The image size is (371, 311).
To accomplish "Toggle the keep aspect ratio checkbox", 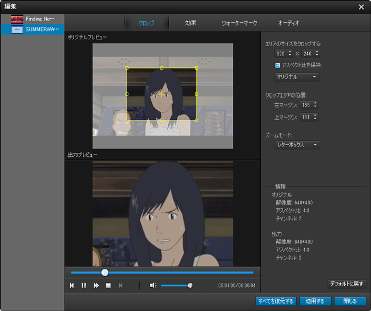I will [278, 65].
